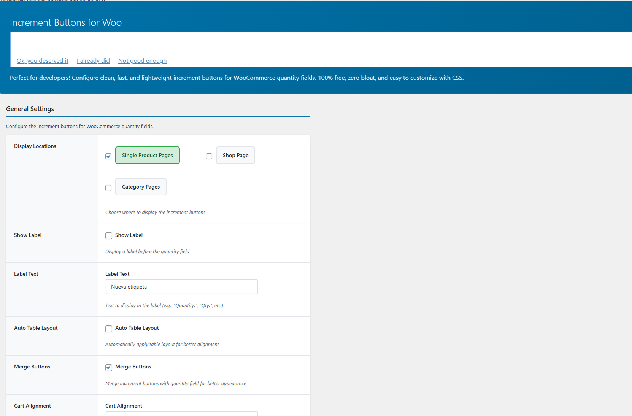The width and height of the screenshot is (632, 416).
Task: Click the "Not good enough" link
Action: (x=142, y=61)
